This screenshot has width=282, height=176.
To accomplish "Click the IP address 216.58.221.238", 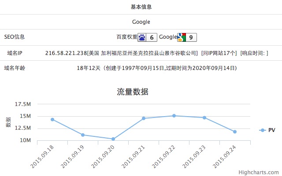I will click(x=66, y=53).
